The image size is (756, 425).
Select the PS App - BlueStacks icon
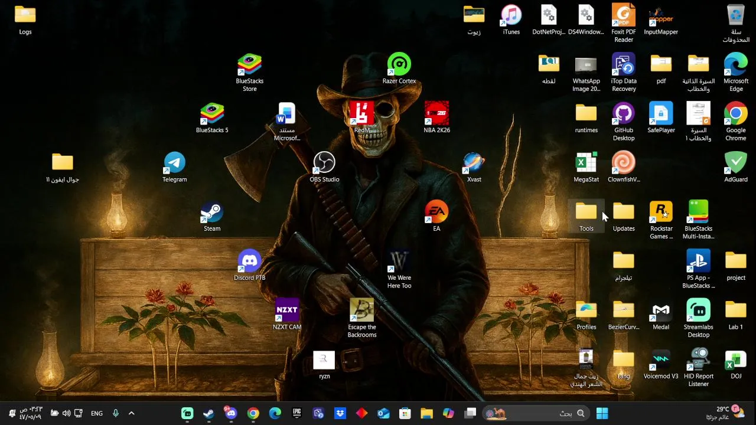point(699,270)
